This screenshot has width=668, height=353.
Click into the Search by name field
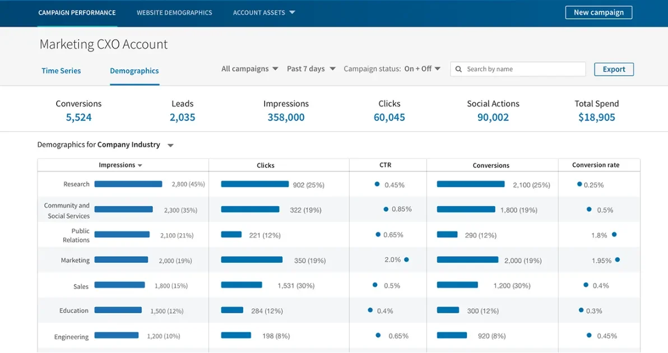pyautogui.click(x=504, y=69)
